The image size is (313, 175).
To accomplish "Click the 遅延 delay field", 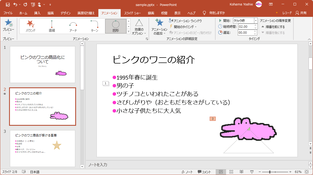I will point(246,32).
